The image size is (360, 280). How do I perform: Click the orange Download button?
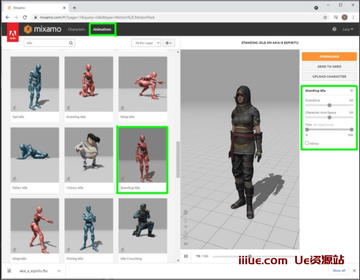tap(329, 56)
